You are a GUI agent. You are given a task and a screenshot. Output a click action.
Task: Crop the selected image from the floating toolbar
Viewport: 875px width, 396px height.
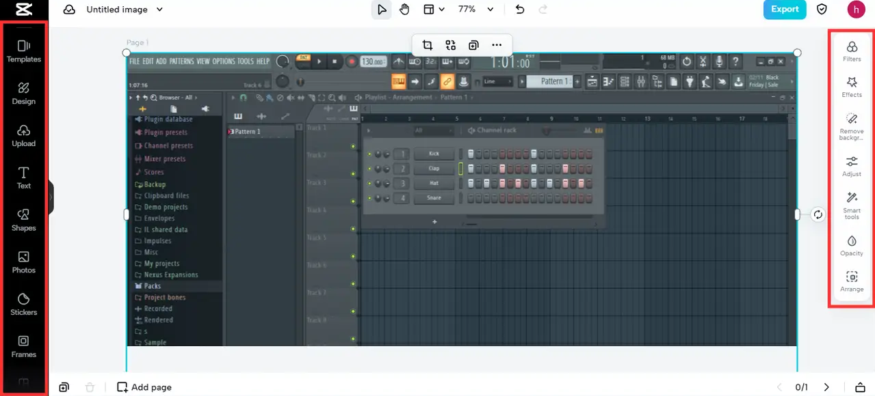click(x=428, y=45)
